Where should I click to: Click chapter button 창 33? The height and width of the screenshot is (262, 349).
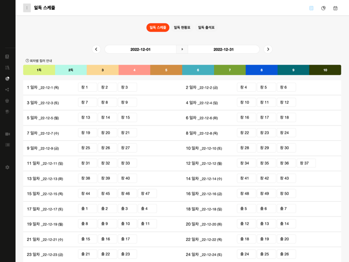pyautogui.click(x=128, y=163)
